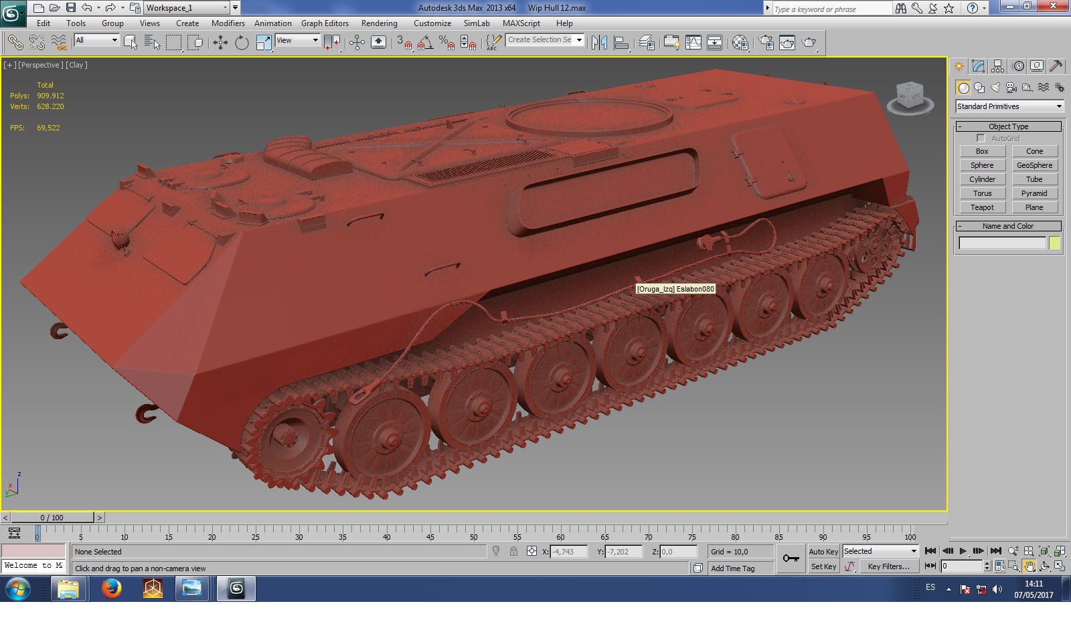Viewport: 1071px width, 626px height.
Task: Open the key mode Selected dropdown
Action: coord(880,551)
